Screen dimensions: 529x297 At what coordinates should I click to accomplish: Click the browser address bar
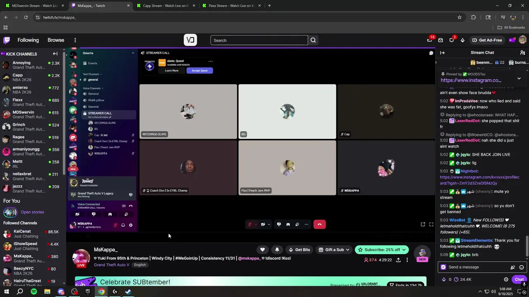click(244, 17)
